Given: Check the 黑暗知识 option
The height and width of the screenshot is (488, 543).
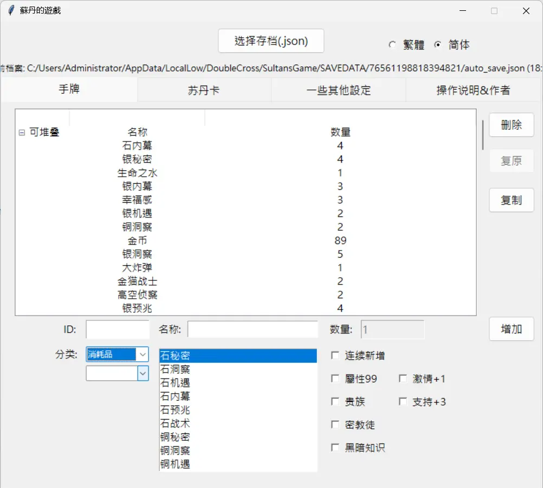Looking at the screenshot, I should pos(335,447).
